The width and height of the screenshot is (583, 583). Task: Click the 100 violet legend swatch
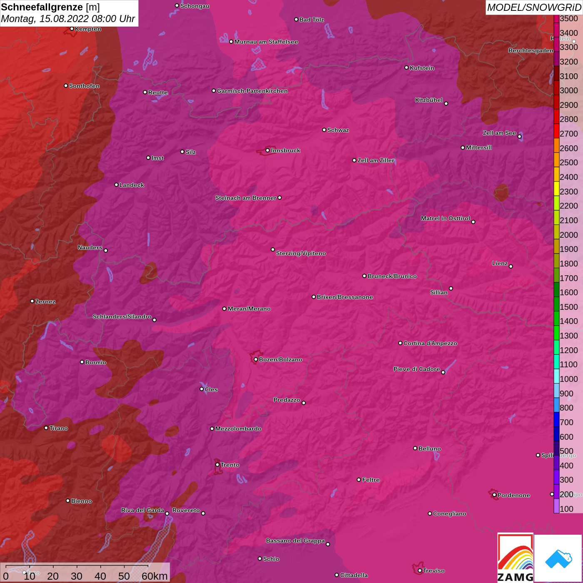tap(556, 506)
